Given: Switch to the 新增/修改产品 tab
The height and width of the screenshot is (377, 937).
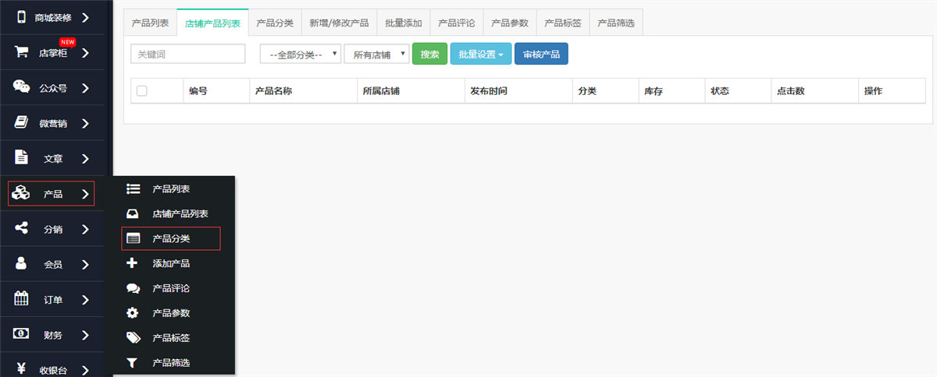Looking at the screenshot, I should (339, 23).
